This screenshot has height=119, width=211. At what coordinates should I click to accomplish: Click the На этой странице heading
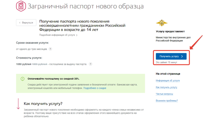tap(168, 74)
